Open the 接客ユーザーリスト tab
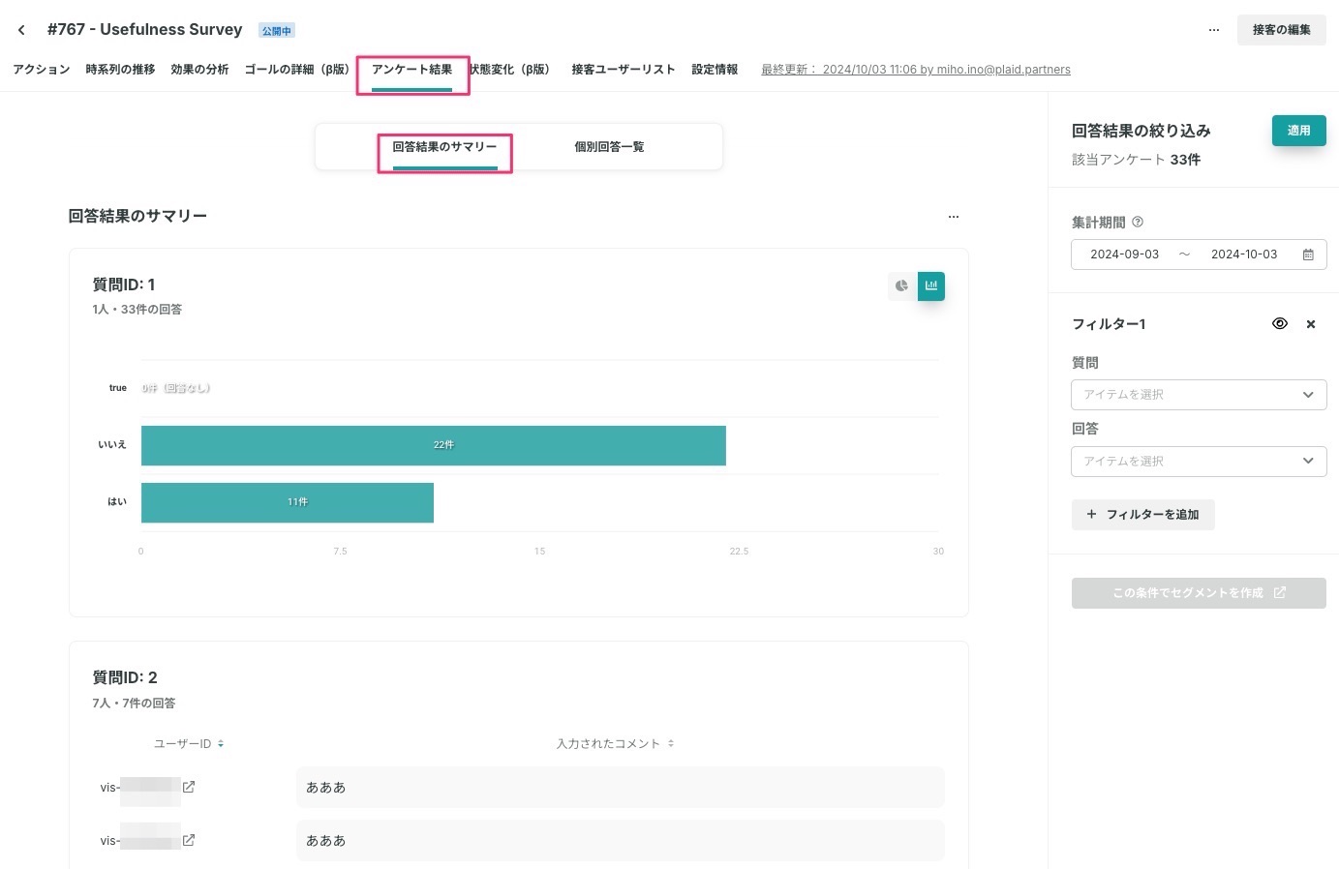 tap(624, 70)
